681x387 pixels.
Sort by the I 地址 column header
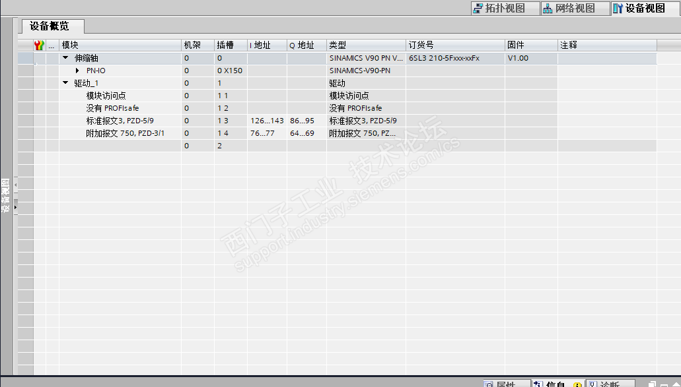coord(267,45)
